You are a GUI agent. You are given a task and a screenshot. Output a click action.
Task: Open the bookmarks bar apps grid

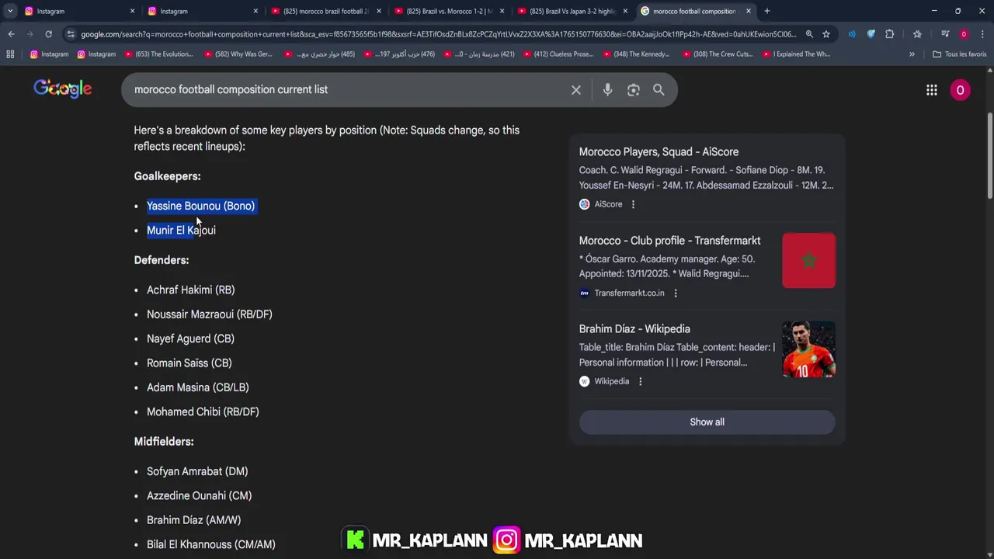10,54
